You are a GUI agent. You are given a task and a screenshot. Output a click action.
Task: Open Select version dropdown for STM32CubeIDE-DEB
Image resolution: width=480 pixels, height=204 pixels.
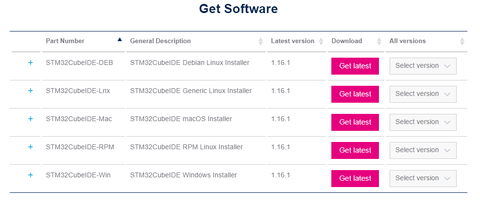(x=423, y=66)
